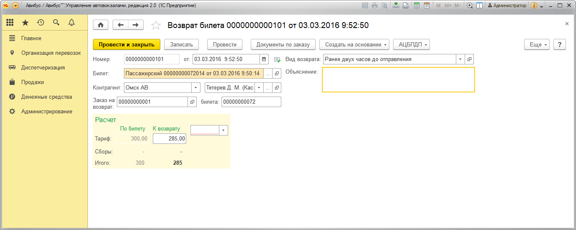This screenshot has width=576, height=230.
Task: Open Favorites star in the sidebar toolbar
Action: (25, 23)
